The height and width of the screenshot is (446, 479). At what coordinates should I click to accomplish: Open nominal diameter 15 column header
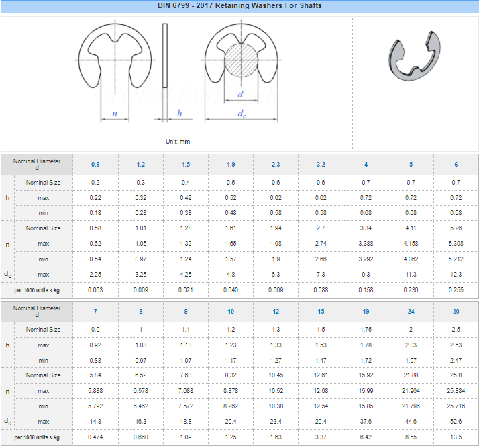pyautogui.click(x=321, y=312)
